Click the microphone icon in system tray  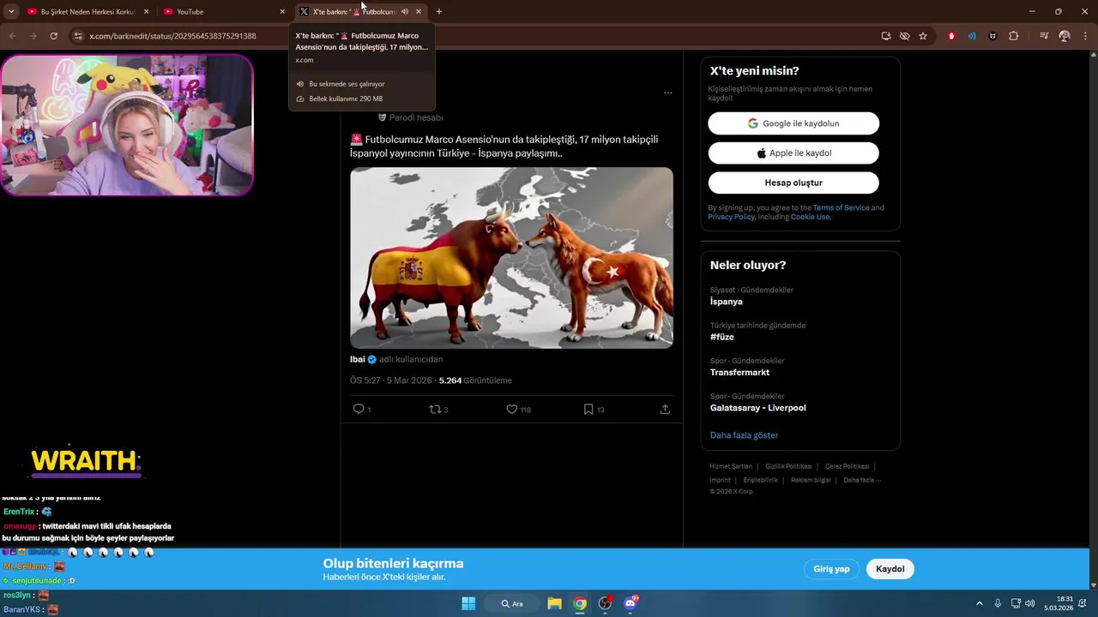998,603
